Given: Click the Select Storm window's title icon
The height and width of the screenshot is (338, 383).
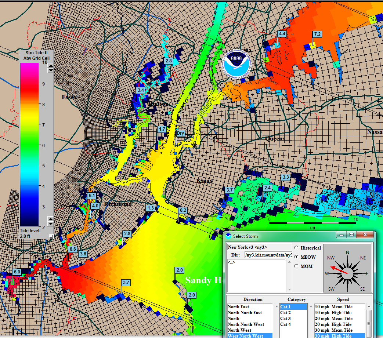Looking at the screenshot, I should click(x=228, y=236).
